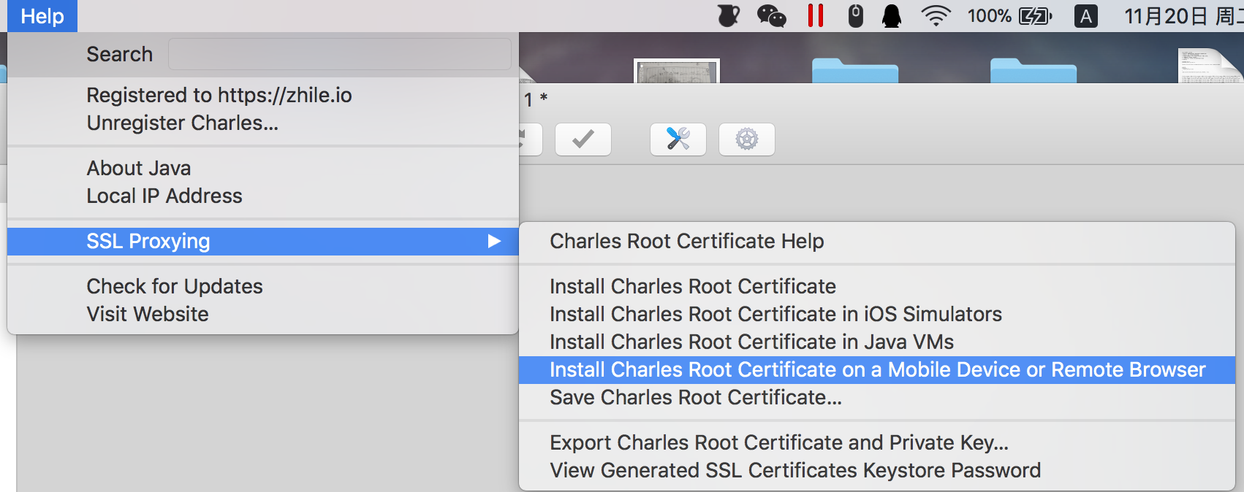View Generated SSL Certificates Keystore Password
Image resolution: width=1244 pixels, height=492 pixels.
click(x=877, y=470)
